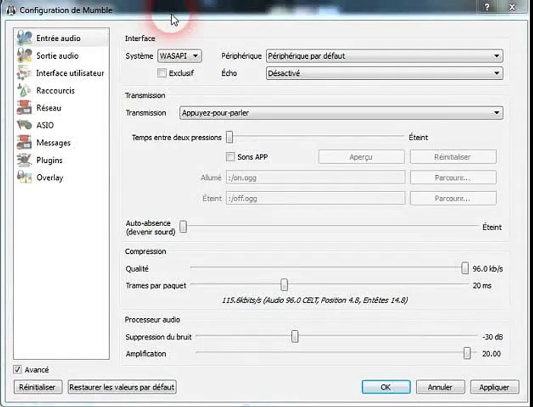The height and width of the screenshot is (407, 533).
Task: Expand the Périphérique dropdown
Action: [x=384, y=56]
